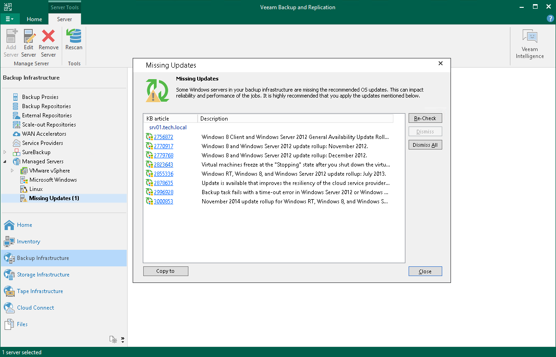
Task: Select SureBackup tree node
Action: point(36,152)
